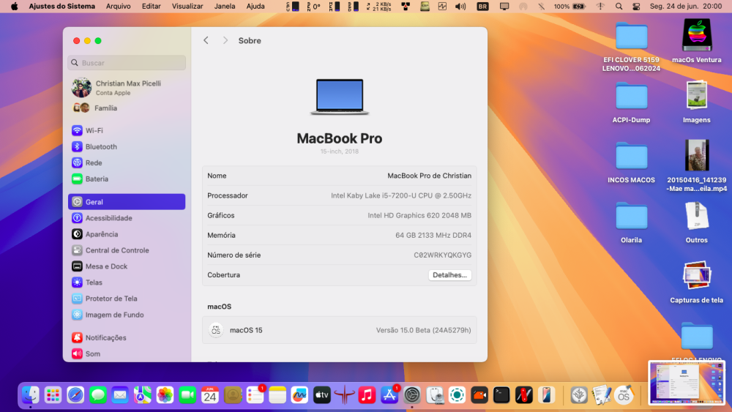Open Finder from the Dock
Screen dimensions: 732x412
pyautogui.click(x=31, y=395)
